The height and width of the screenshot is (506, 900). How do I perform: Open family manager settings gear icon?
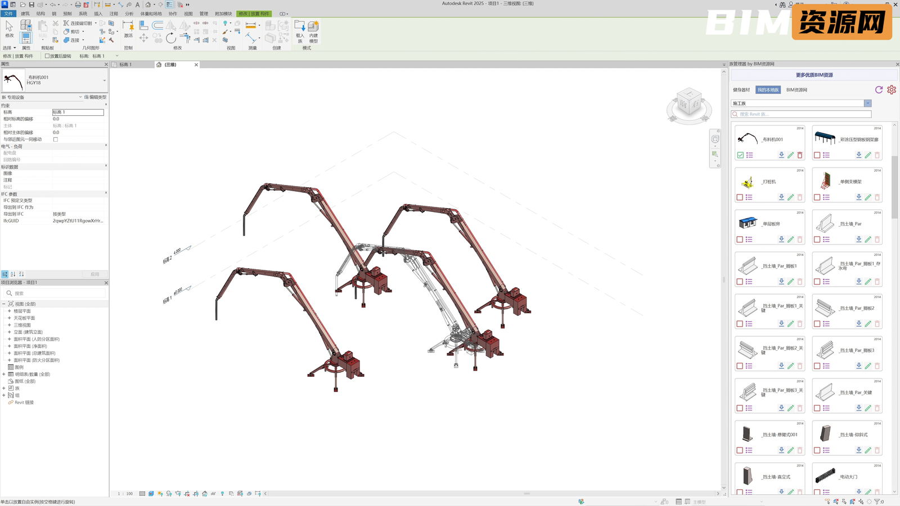(x=892, y=89)
